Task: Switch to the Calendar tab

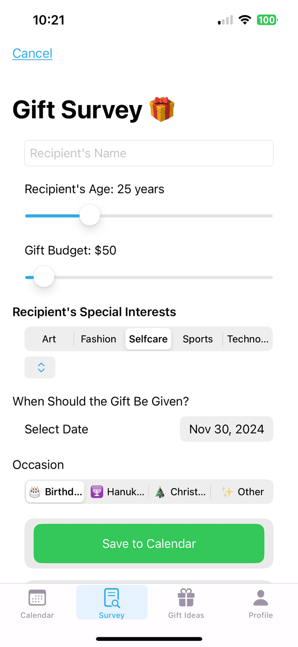Action: coord(37,603)
